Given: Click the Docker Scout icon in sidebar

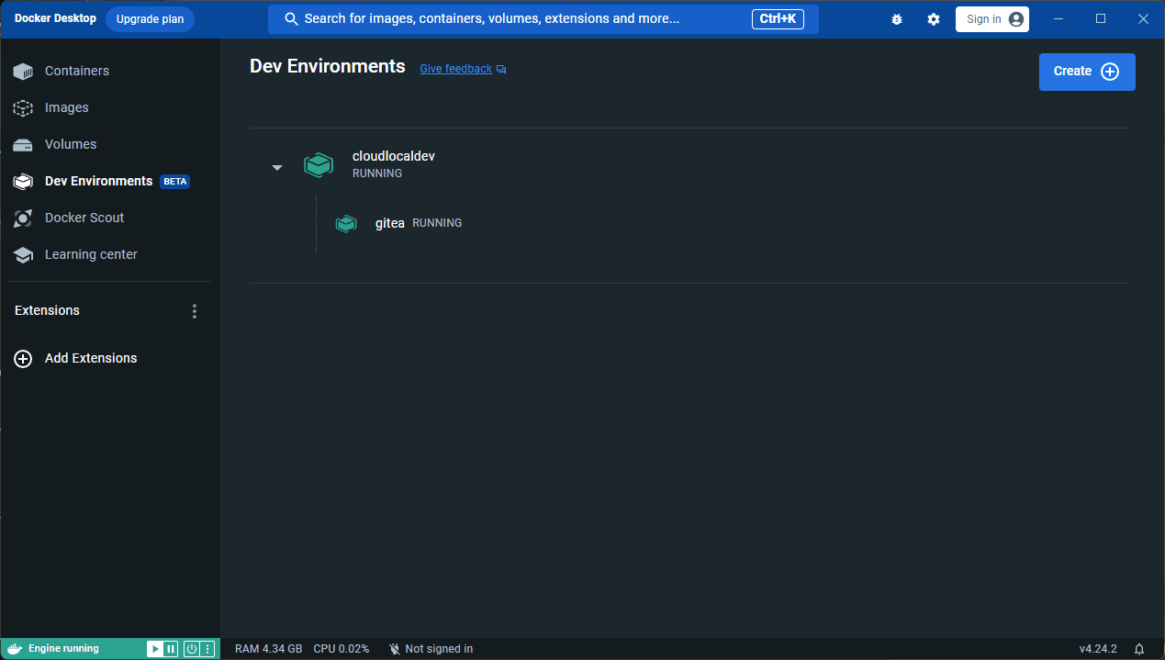Looking at the screenshot, I should pyautogui.click(x=23, y=218).
